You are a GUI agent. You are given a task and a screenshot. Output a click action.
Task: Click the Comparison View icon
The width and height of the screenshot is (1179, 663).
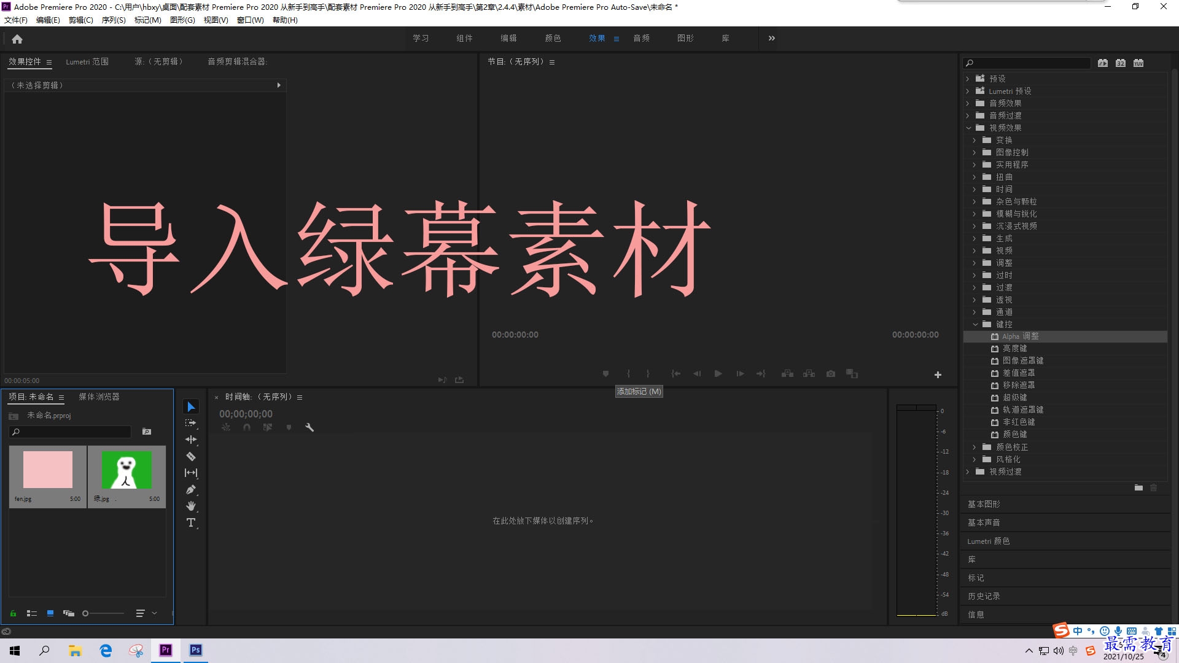pos(852,373)
